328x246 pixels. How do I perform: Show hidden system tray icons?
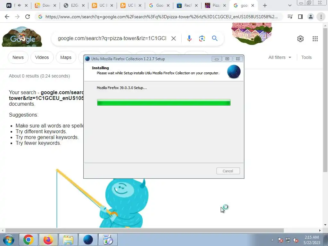click(272, 240)
